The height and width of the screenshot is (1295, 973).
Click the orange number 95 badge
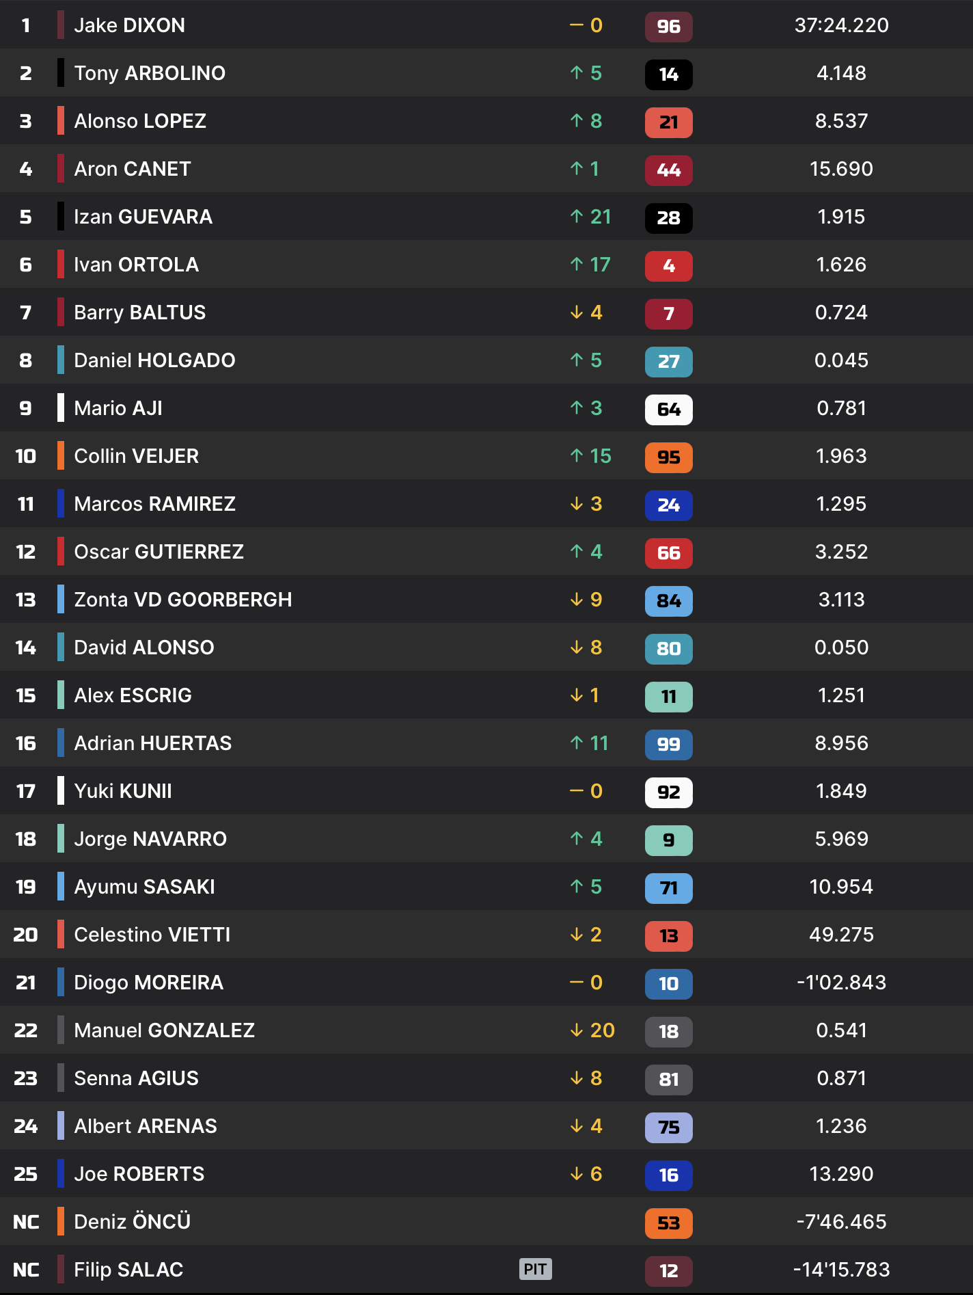pos(668,457)
